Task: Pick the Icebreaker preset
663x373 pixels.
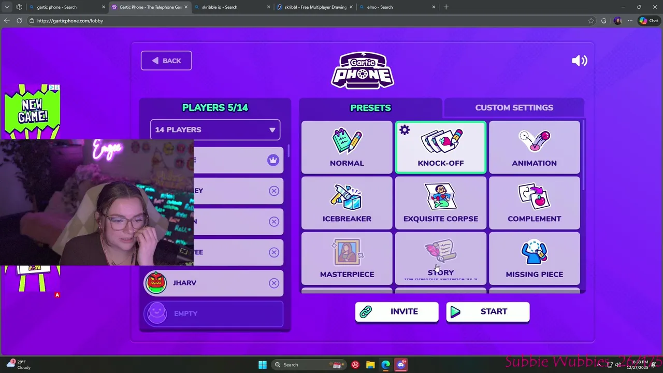Action: click(x=347, y=203)
